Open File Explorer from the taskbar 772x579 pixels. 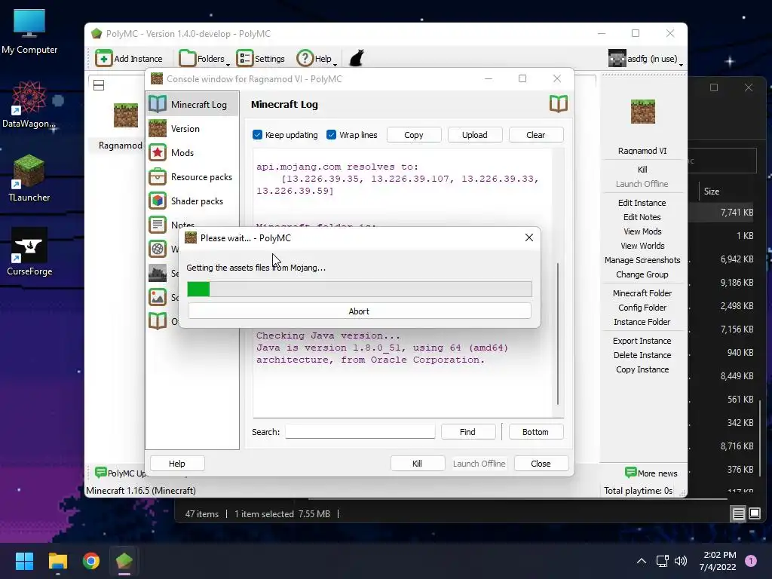[57, 561]
